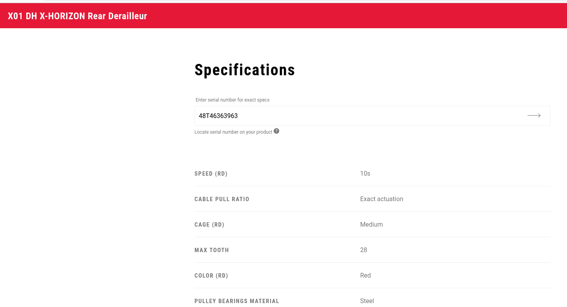Click the arrow to submit serial number
Screen dimensions: 567x307
tap(534, 116)
